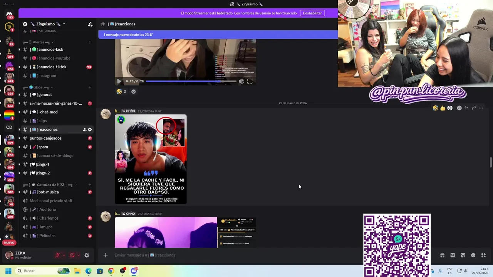
Task: Open the spam channel
Action: (57, 147)
